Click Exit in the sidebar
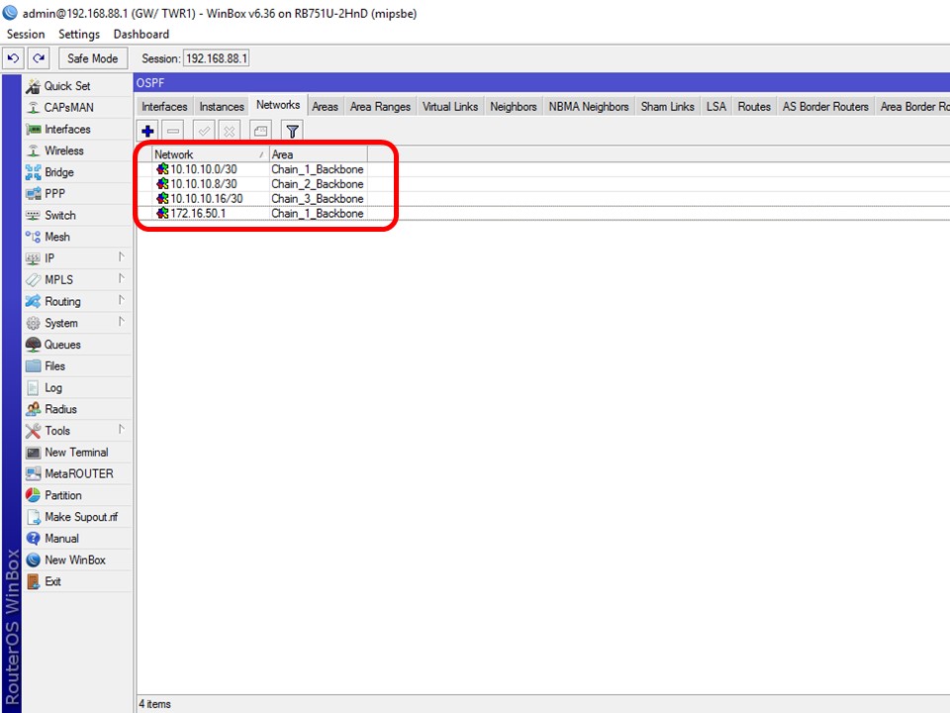Screen dimensions: 950x713 tap(77, 581)
